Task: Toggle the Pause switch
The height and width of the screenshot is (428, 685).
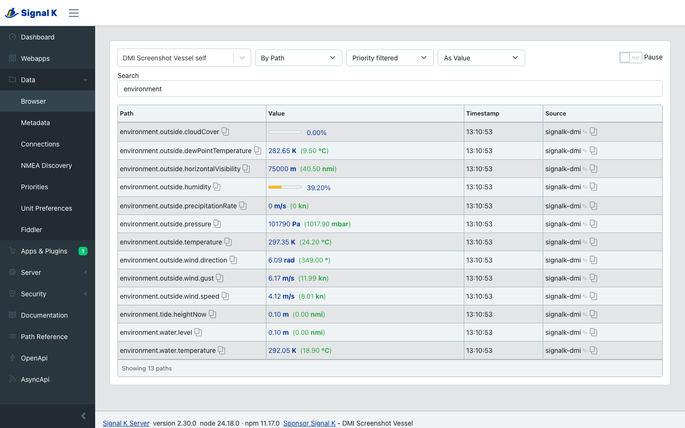Action: pyautogui.click(x=631, y=58)
